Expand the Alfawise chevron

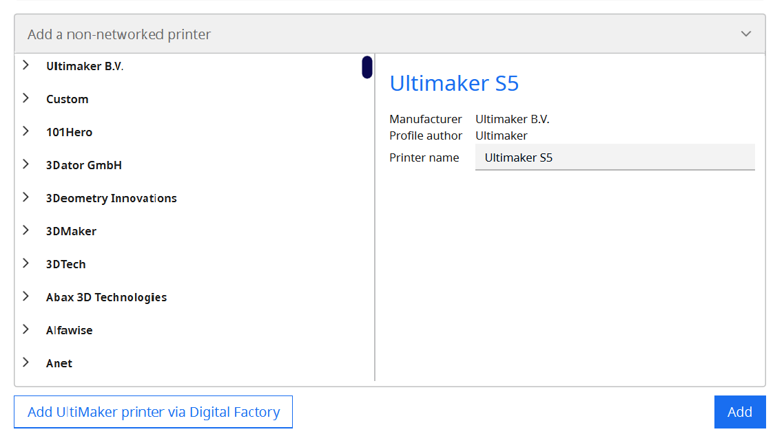(26, 329)
